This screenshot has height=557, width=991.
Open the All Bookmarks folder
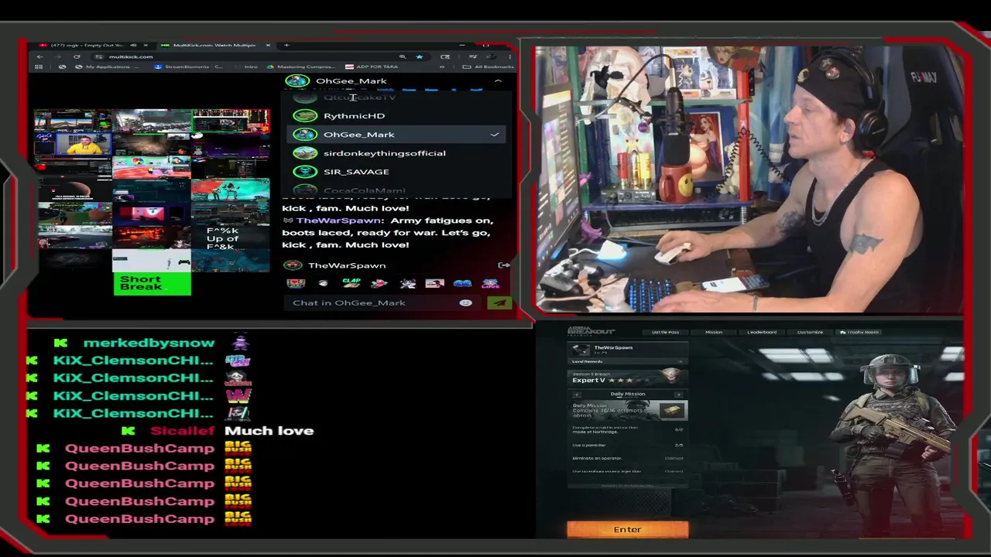pos(489,67)
